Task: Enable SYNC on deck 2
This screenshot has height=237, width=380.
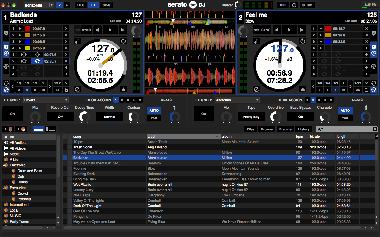Action: pos(266,30)
